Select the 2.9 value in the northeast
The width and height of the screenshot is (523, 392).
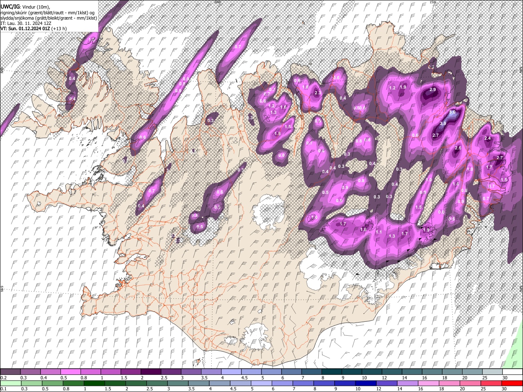click(433, 89)
